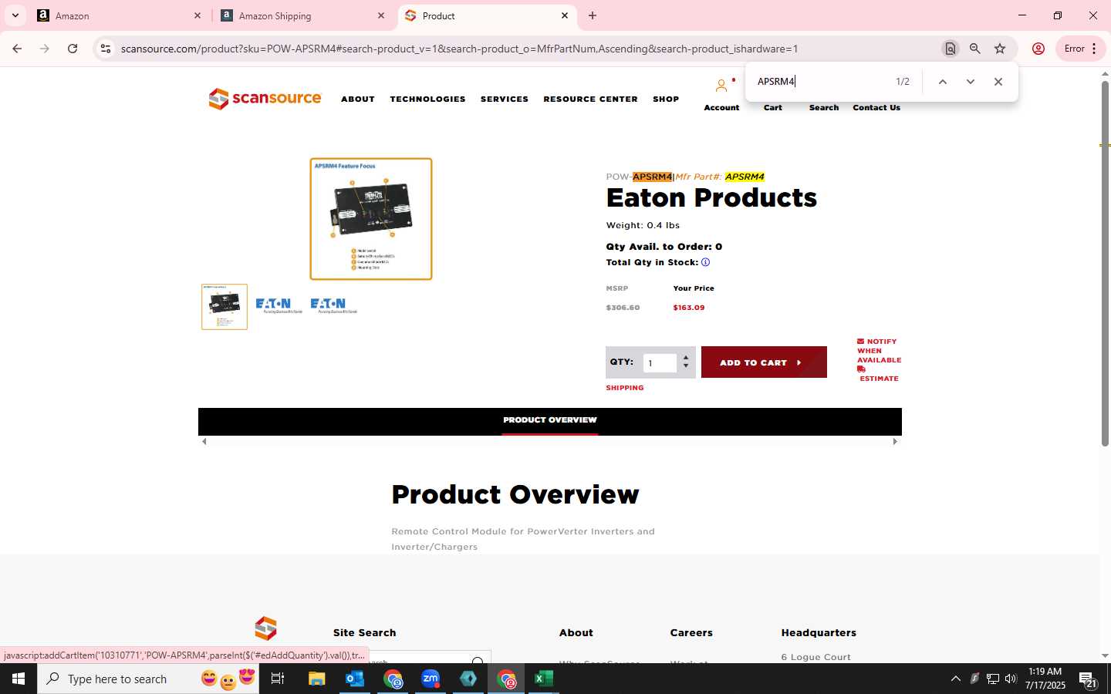The height and width of the screenshot is (694, 1111).
Task: Open Outlook from taskbar
Action: (x=354, y=679)
